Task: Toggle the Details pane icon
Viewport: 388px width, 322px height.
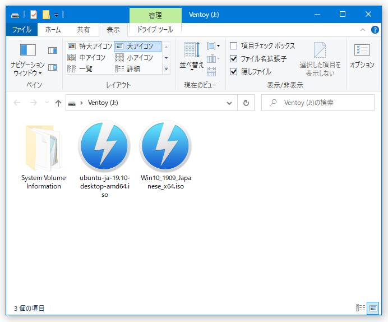Action: coord(53,67)
